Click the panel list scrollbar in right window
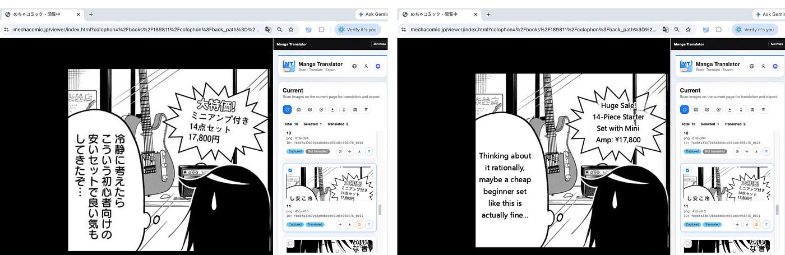The width and height of the screenshot is (785, 255). coord(777,210)
